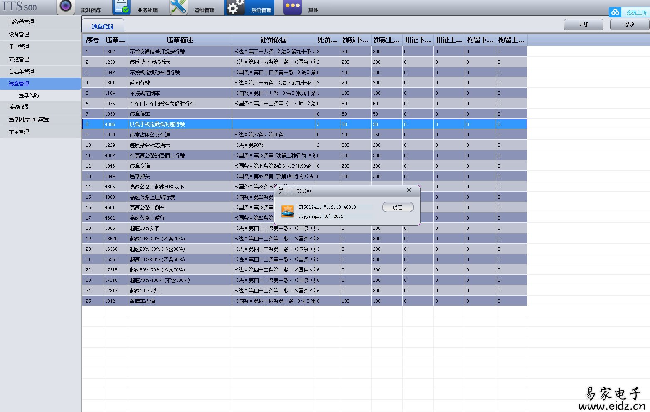Viewport: 650px width, 412px height.
Task: Select the 系统管理 gears icon
Action: point(236,7)
